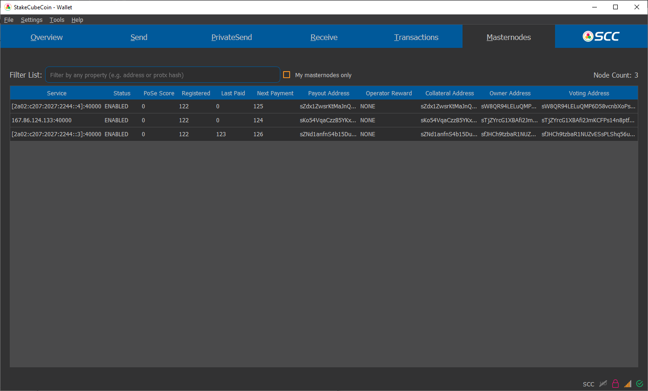Click voting address sW8QR94LELuQMP6D58vcnbXoPs...
Screen dimensions: 648x391
click(x=588, y=106)
